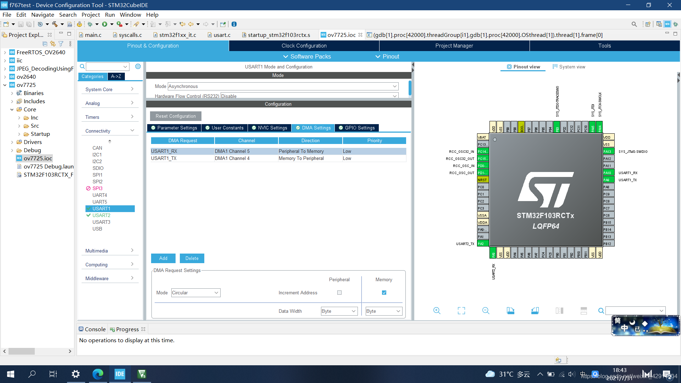
Task: Click the blue information toolbar icon
Action: click(234, 24)
